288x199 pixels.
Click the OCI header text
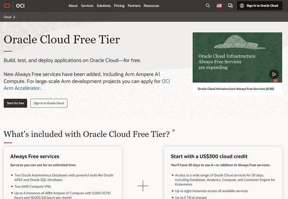click(x=20, y=6)
